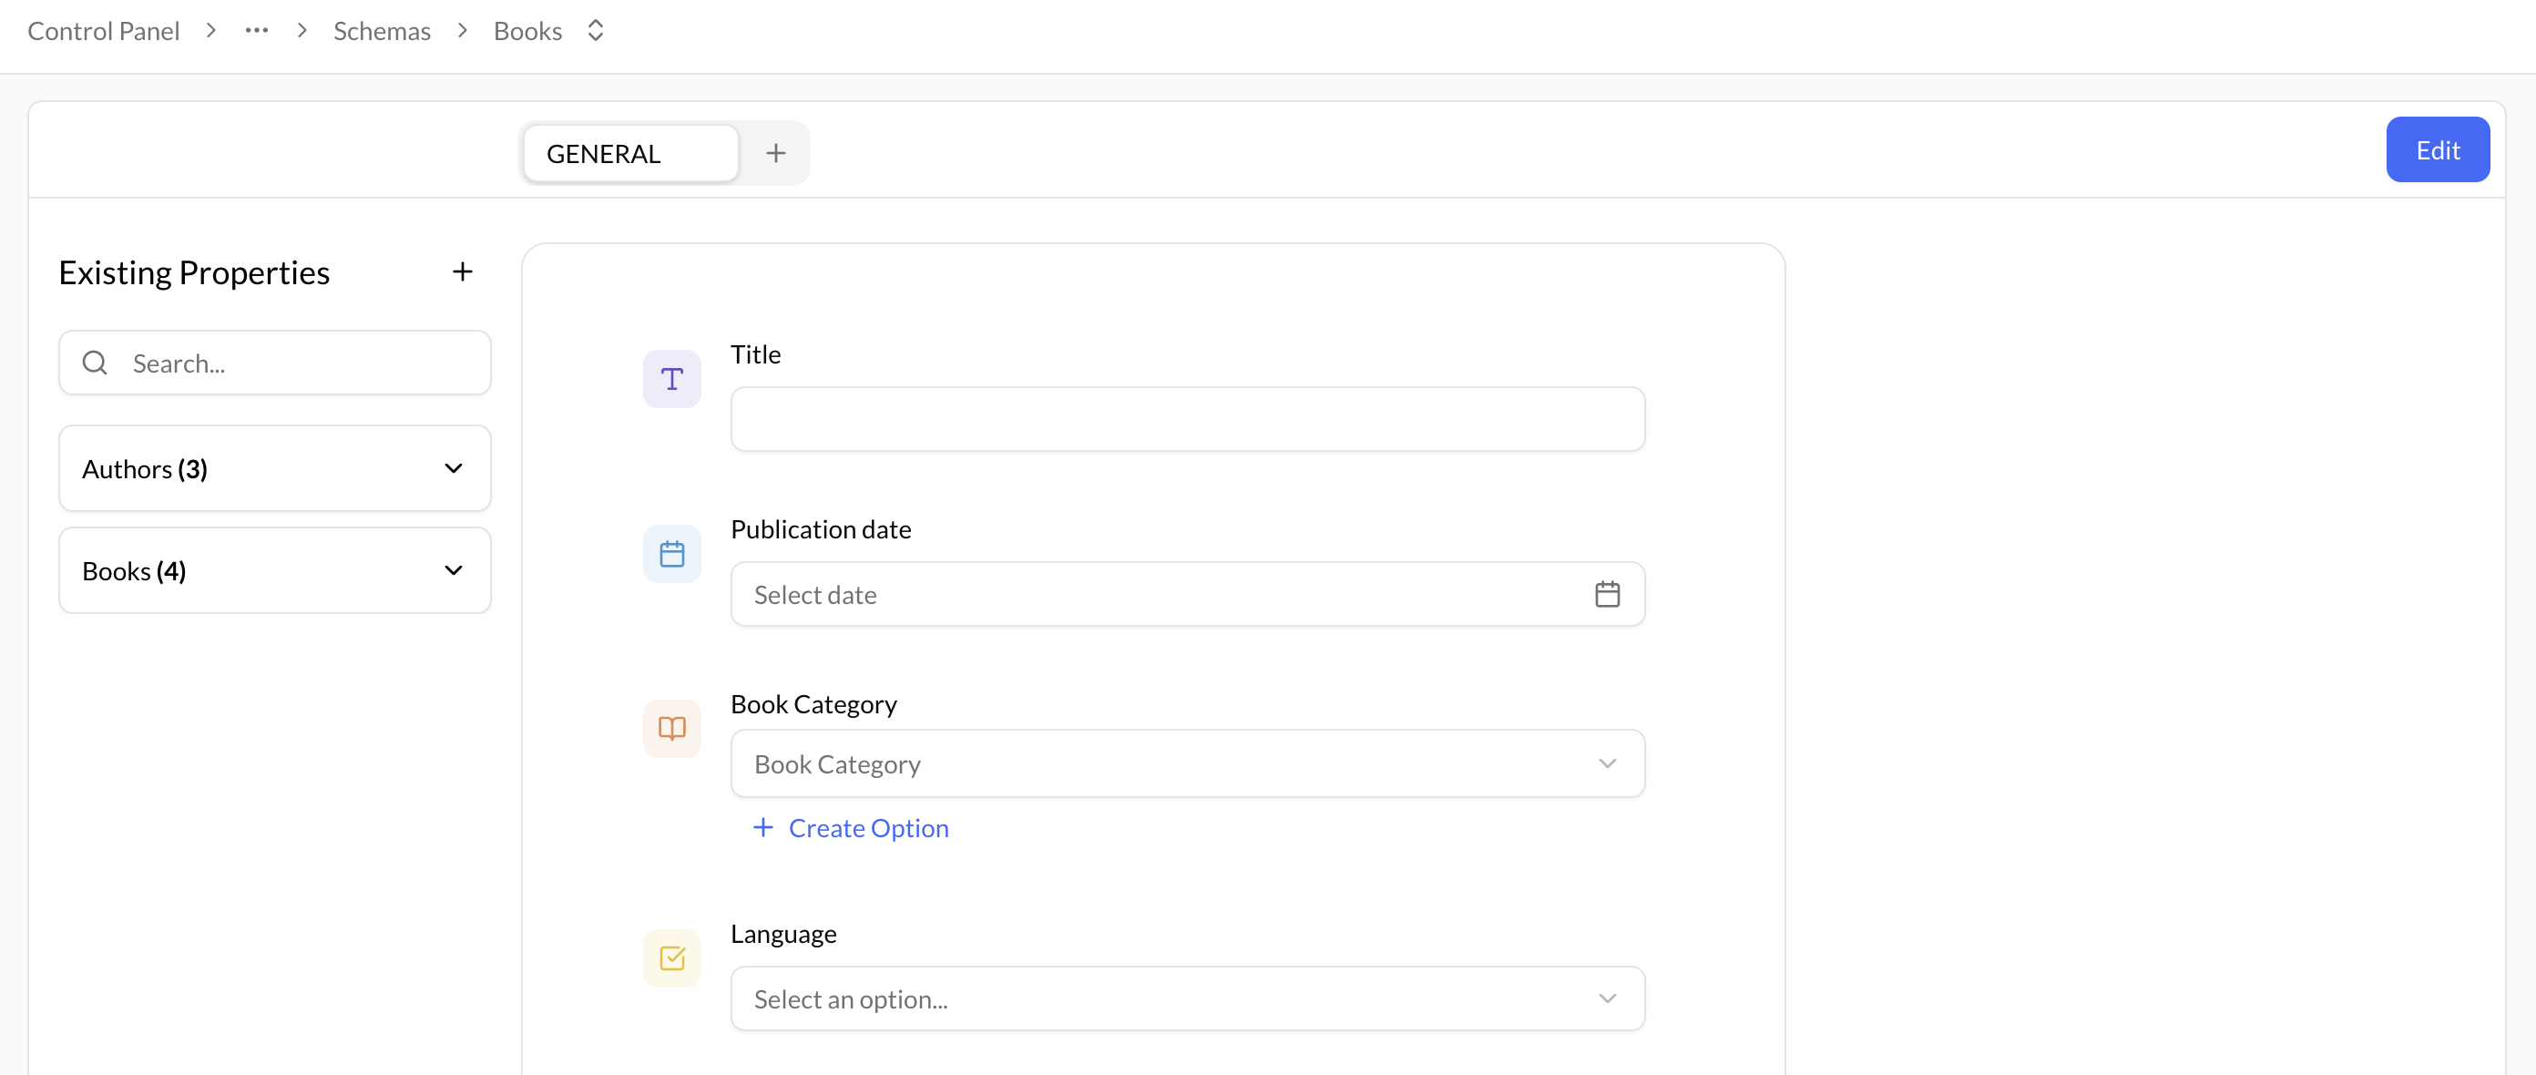
Task: Click the Language checkbox type icon
Action: tap(671, 957)
